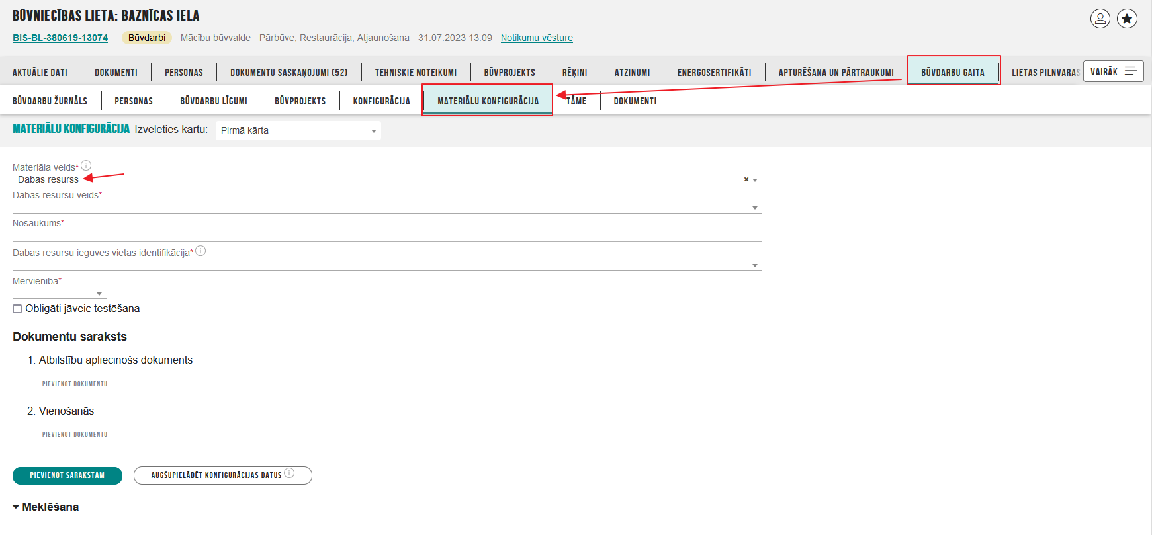Click the favorites star icon
This screenshot has width=1152, height=535.
[x=1128, y=19]
